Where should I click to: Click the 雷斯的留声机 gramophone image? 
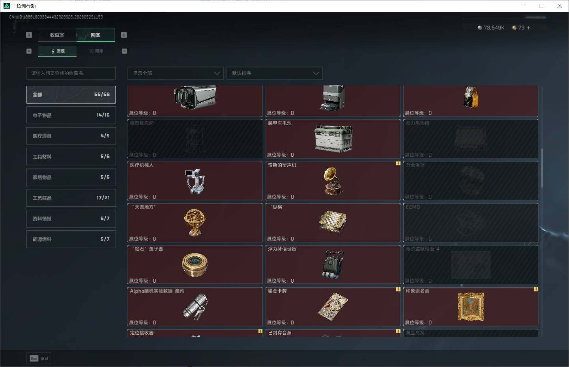tap(333, 181)
